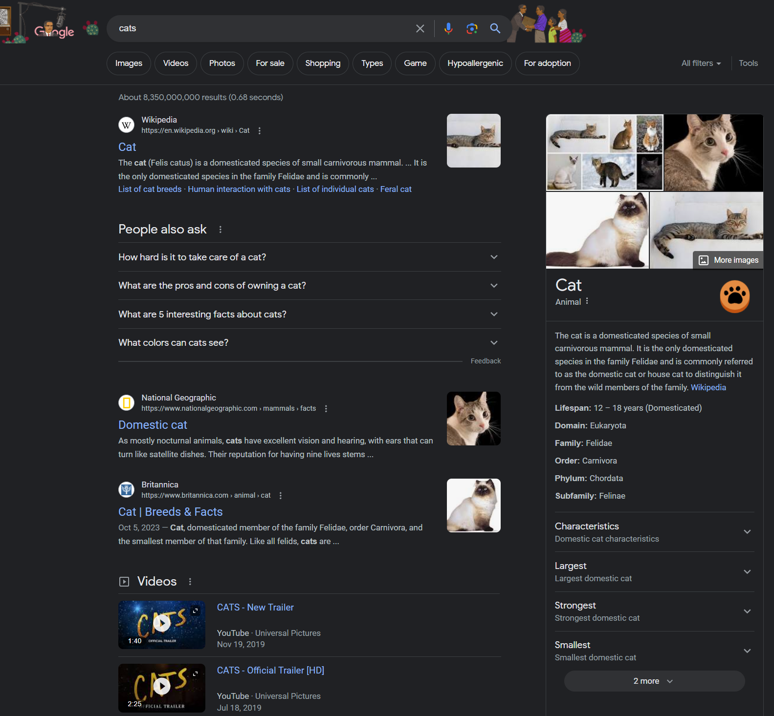This screenshot has height=716, width=774.
Task: Click the Lifespan label
Action: pos(572,408)
